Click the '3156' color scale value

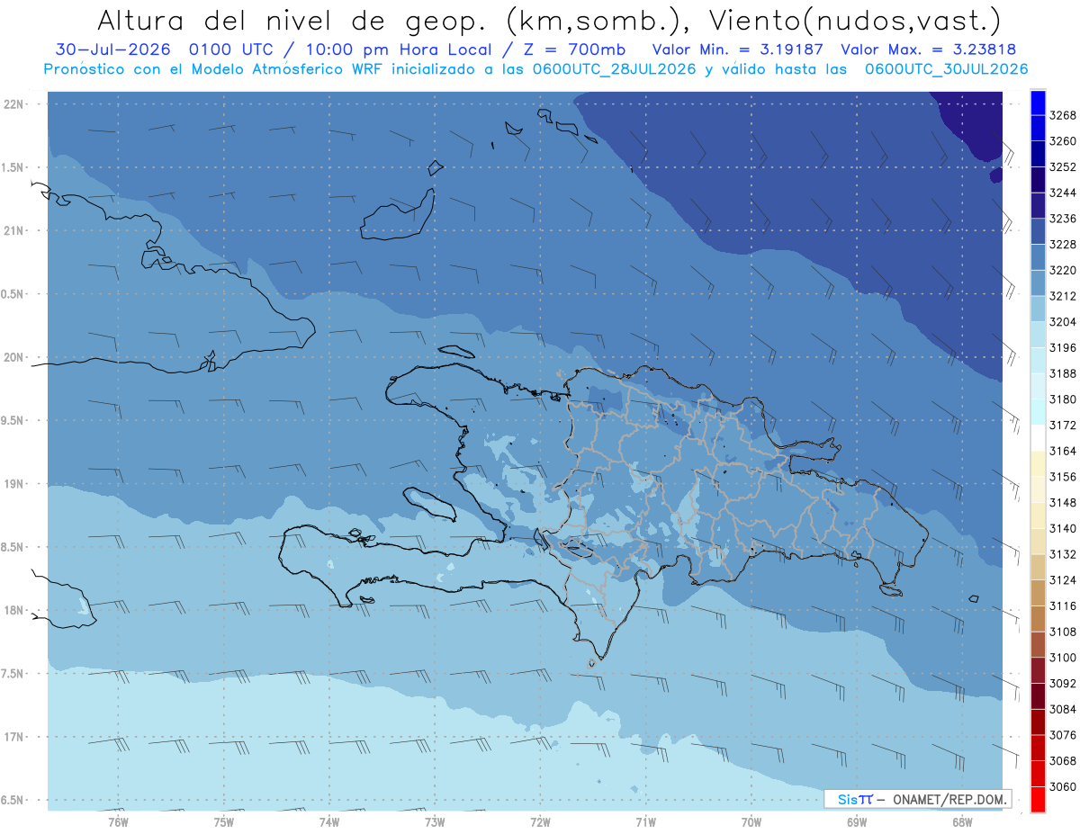[x=1063, y=477]
